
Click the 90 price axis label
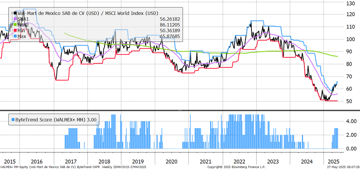350,52
